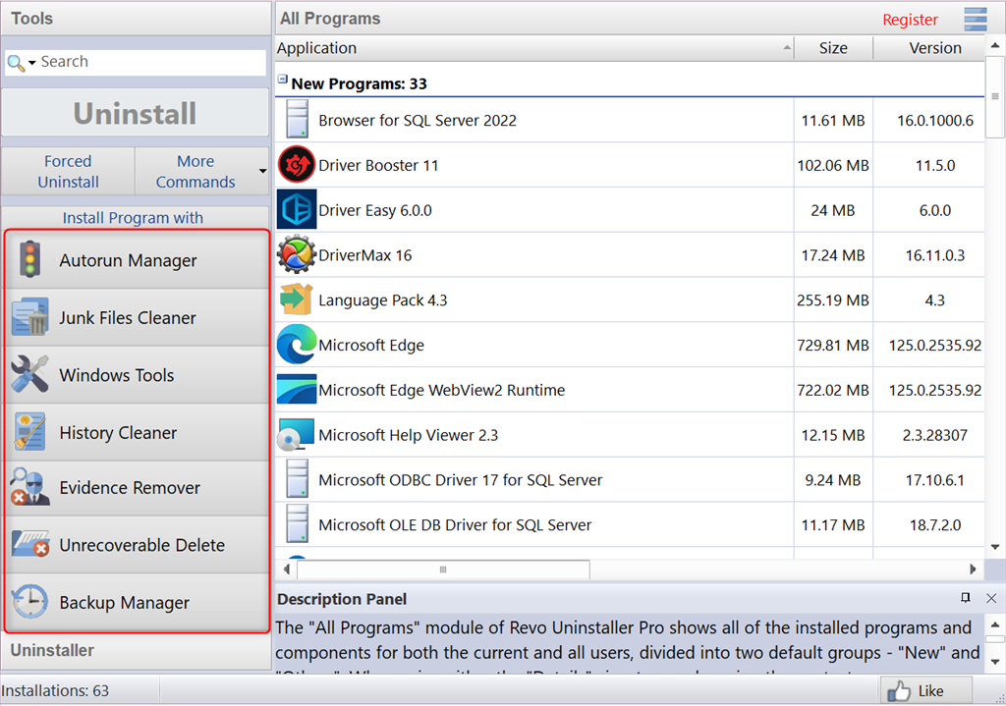Screen dimensions: 1006x706
Task: Click the Edge WebView2 Runtime icon
Action: pos(297,389)
